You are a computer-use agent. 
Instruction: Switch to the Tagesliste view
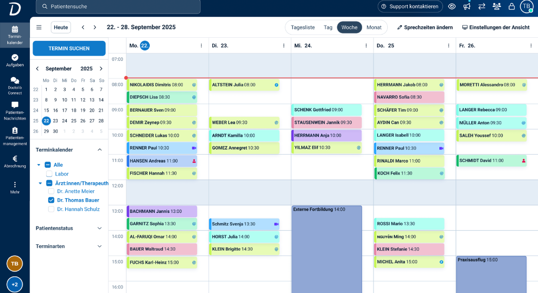(303, 27)
